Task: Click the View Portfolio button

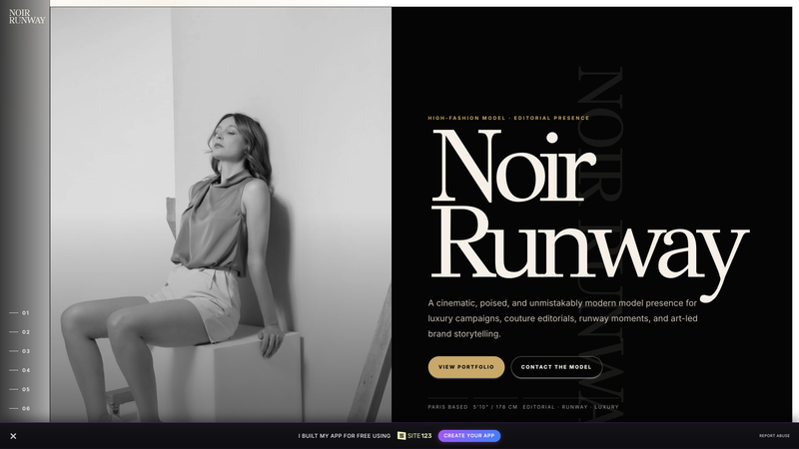Action: [466, 367]
